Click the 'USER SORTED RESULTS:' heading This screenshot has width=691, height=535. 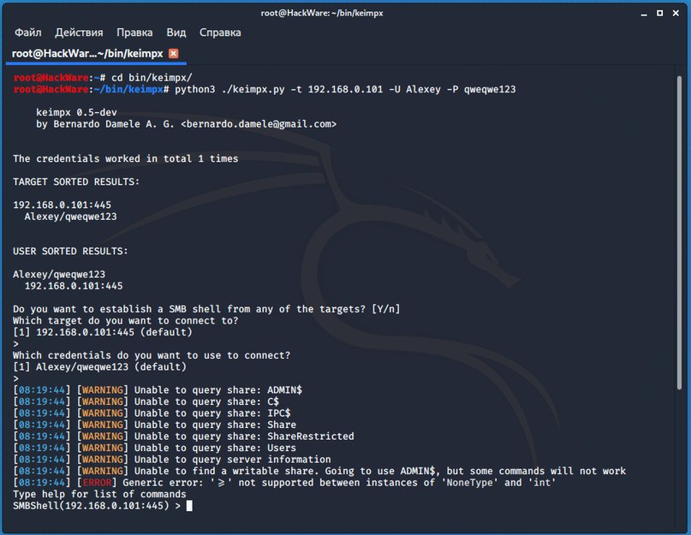coord(70,251)
